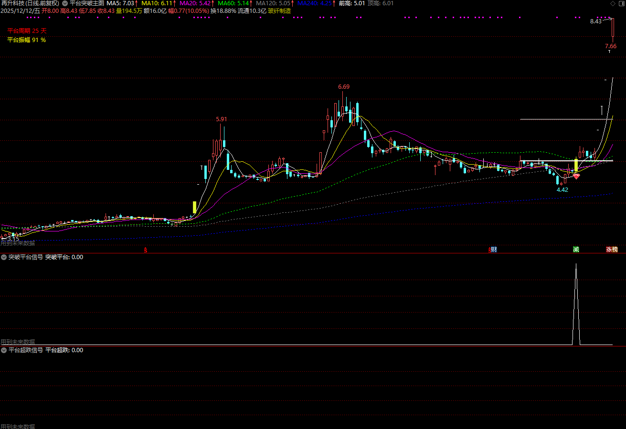Toggle the side panel icon at top right

coord(621,3)
